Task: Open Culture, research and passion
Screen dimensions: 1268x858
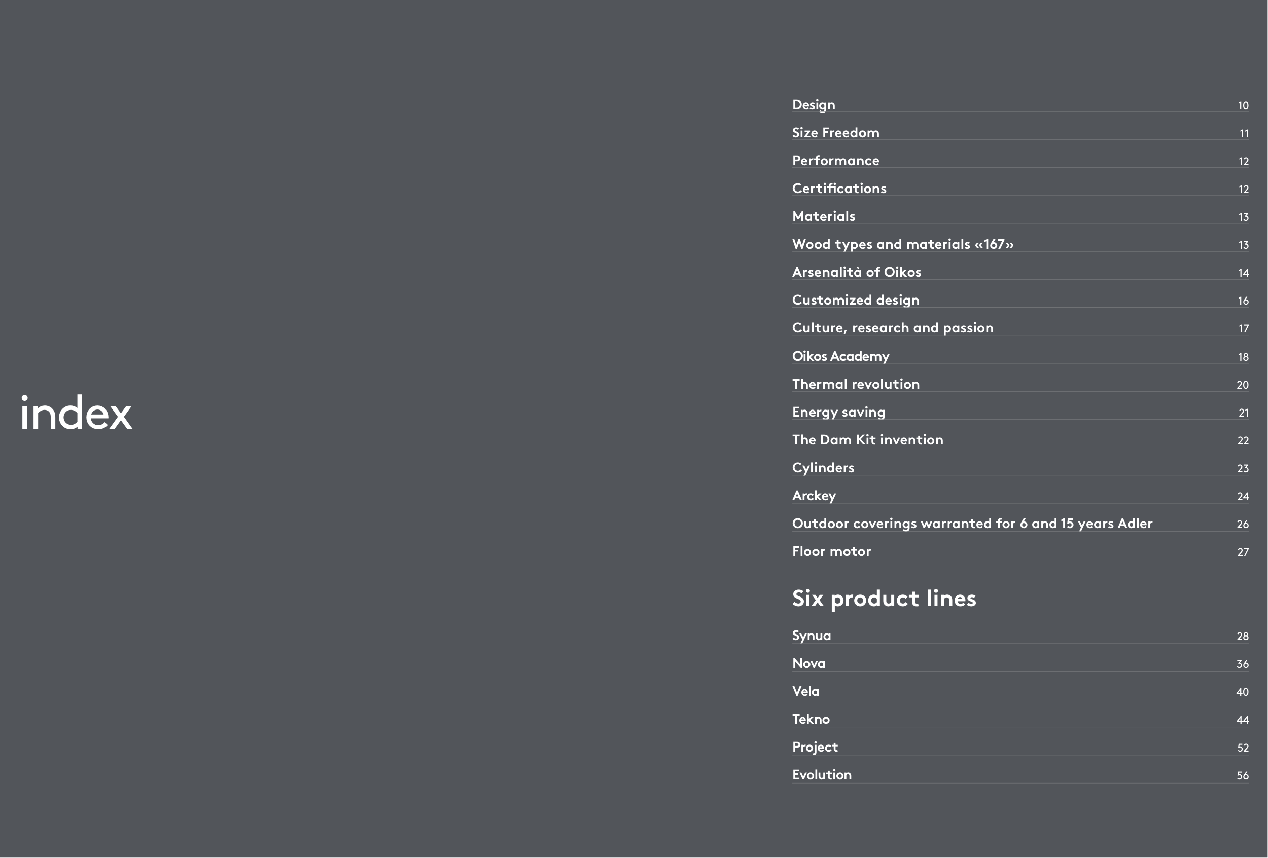Action: point(893,327)
